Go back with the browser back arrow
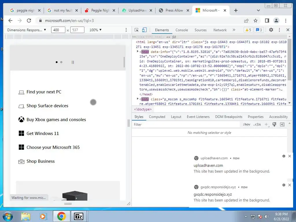Image resolution: width=296 pixels, height=222 pixels. 10,21
